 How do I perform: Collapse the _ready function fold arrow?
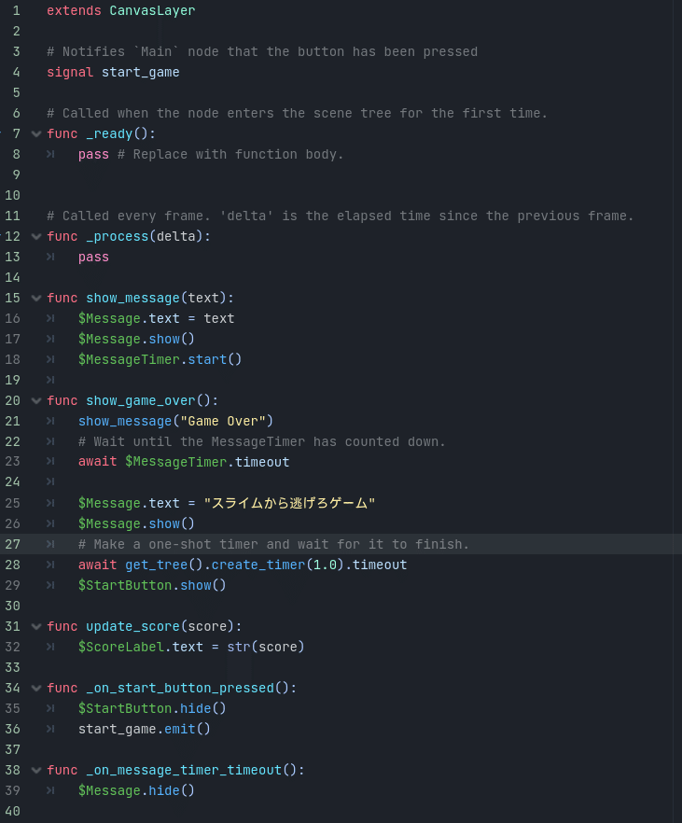pyautogui.click(x=36, y=133)
